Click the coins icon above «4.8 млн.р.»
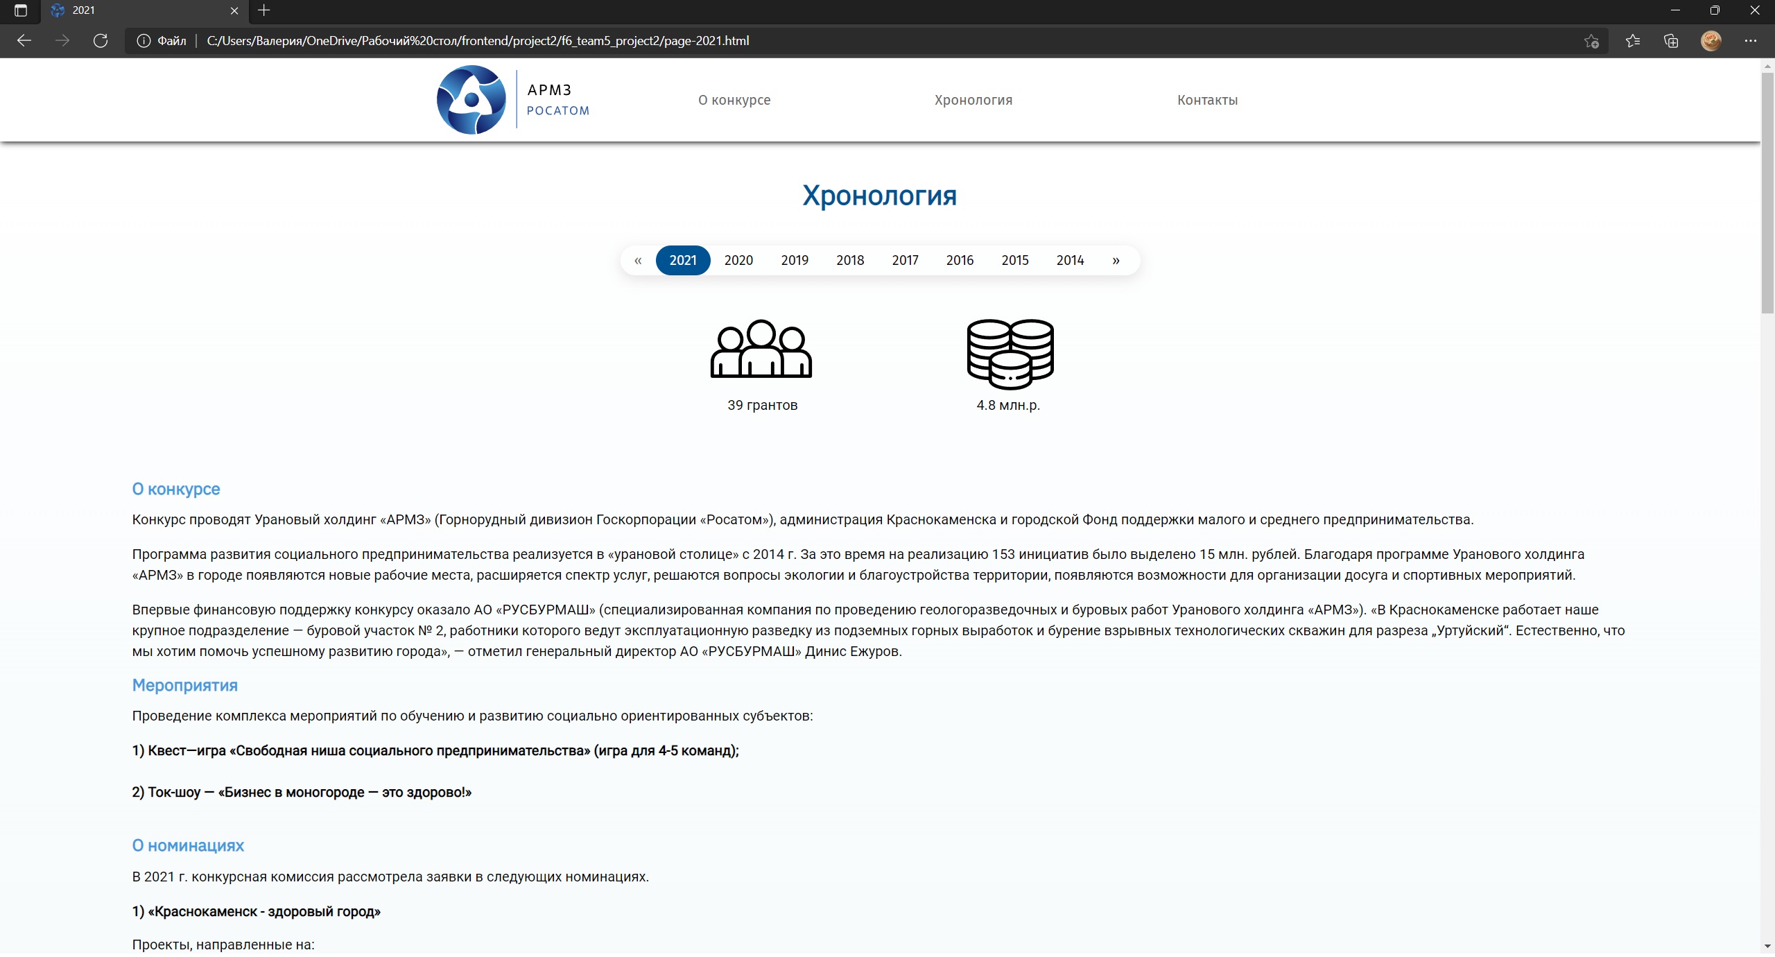1775x957 pixels. coord(1009,354)
